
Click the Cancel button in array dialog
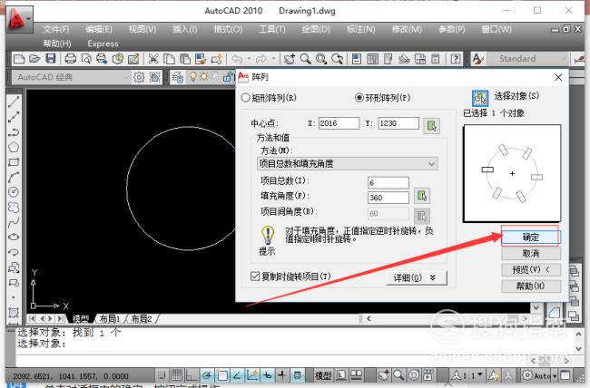[x=531, y=254]
